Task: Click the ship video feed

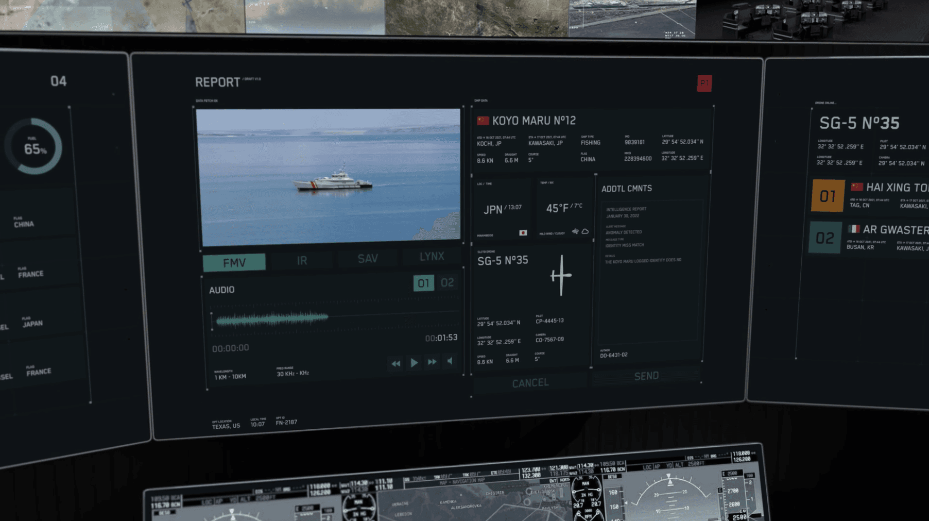Action: coord(328,177)
